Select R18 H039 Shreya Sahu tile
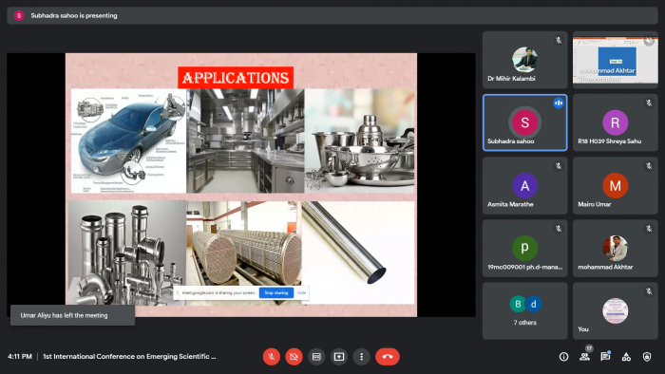665x374 pixels. pos(616,122)
